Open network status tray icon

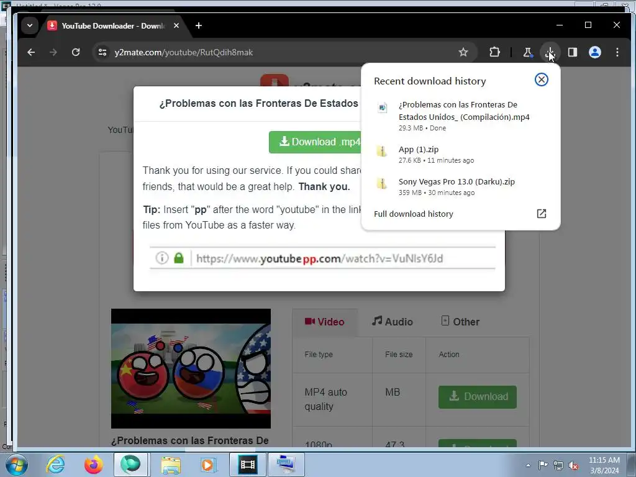coord(558,465)
